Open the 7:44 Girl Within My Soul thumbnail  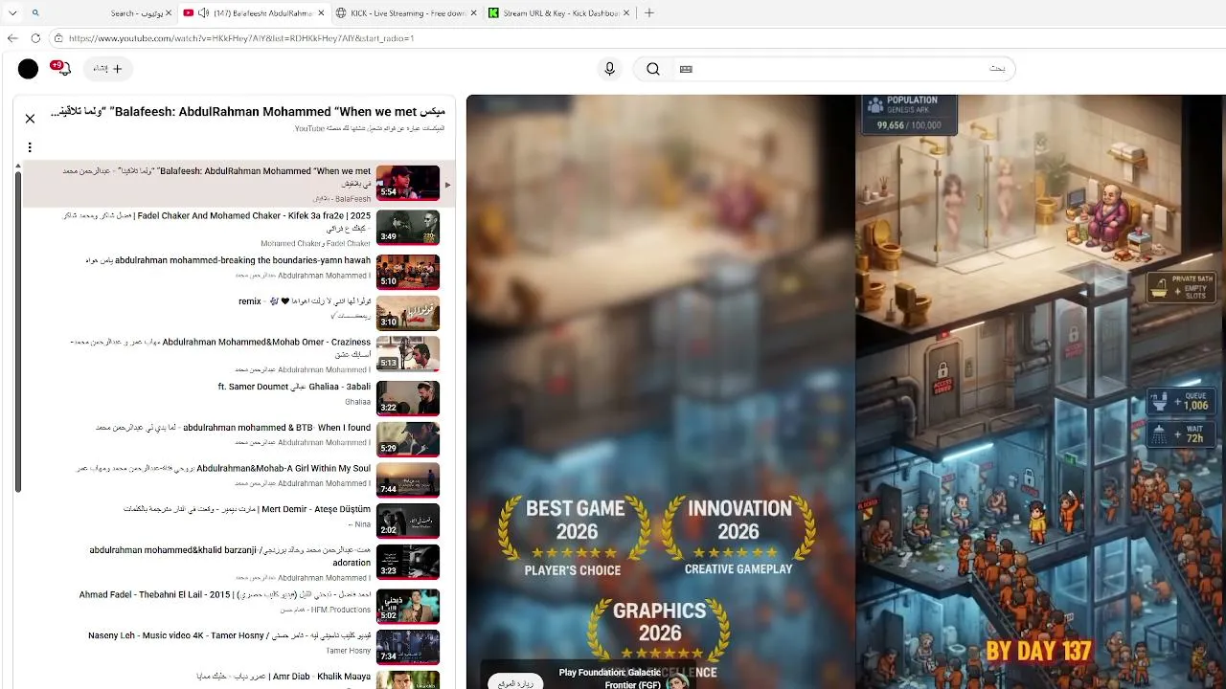click(408, 480)
